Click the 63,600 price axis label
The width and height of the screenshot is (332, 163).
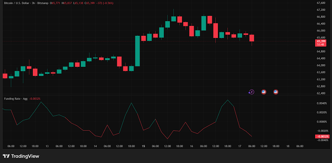(321, 72)
